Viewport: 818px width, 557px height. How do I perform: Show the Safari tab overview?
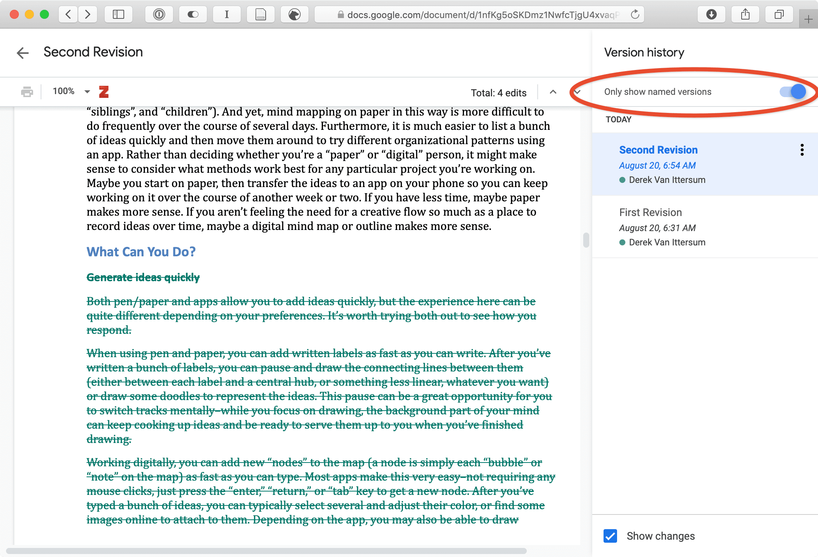tap(779, 14)
